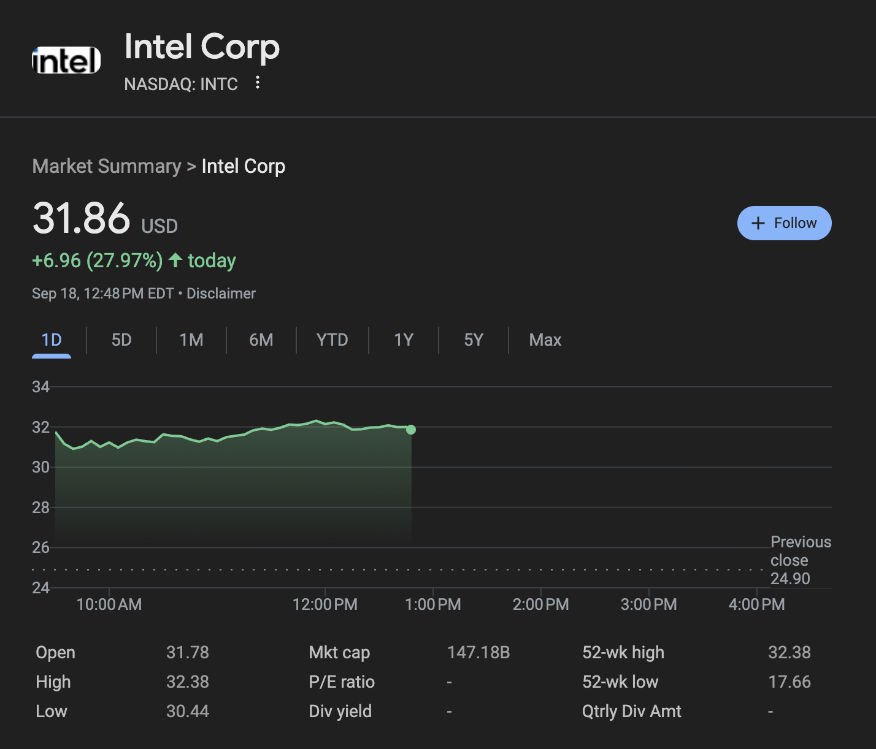Click the Low value 30.44

pyautogui.click(x=188, y=711)
